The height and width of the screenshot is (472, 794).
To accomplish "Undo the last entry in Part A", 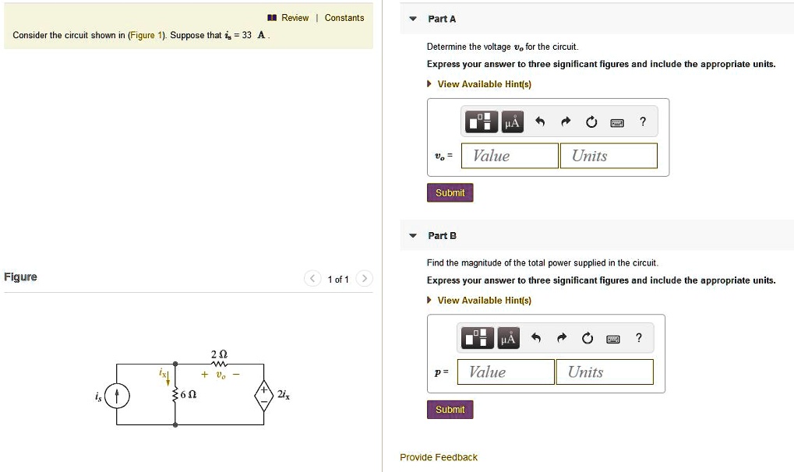I will [540, 121].
